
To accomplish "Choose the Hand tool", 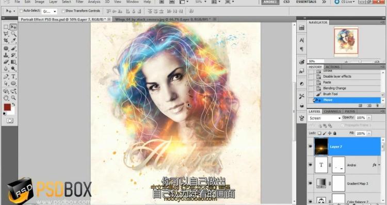I will [6, 98].
